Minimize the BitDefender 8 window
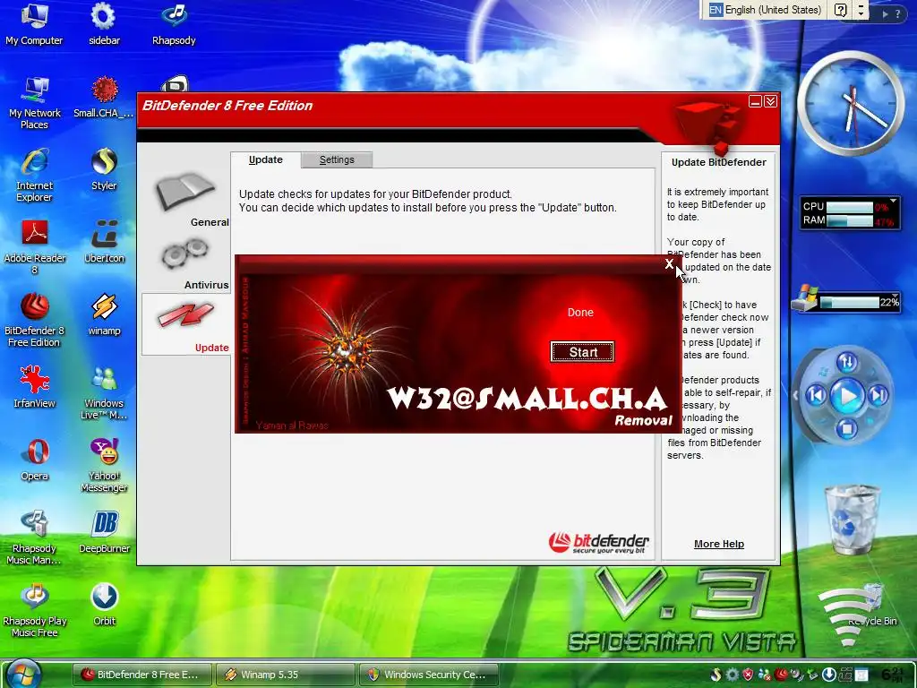The height and width of the screenshot is (688, 917). point(755,102)
